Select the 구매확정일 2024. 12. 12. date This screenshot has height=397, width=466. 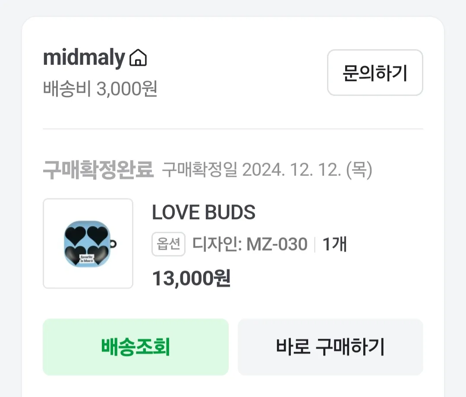tap(267, 170)
